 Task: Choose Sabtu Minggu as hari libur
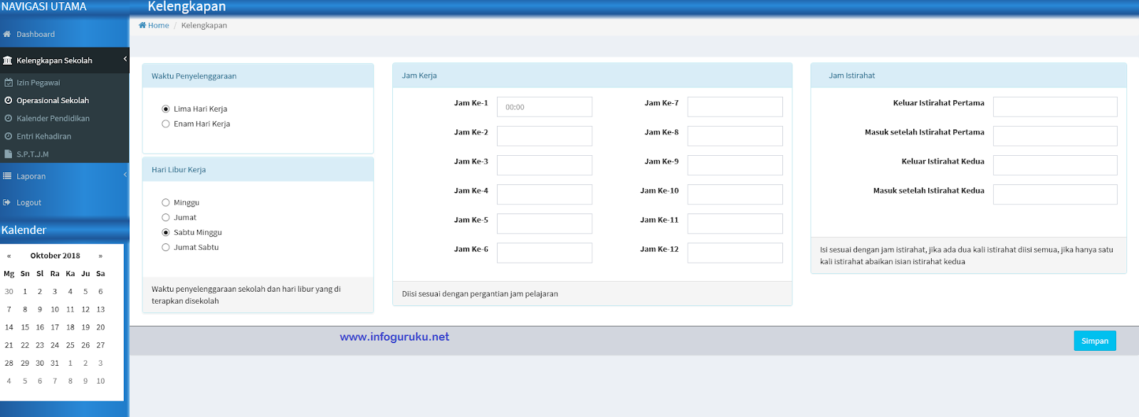[166, 233]
